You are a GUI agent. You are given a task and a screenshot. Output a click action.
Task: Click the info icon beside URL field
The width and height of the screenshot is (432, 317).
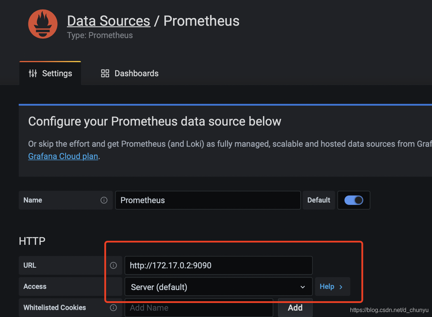click(x=113, y=265)
